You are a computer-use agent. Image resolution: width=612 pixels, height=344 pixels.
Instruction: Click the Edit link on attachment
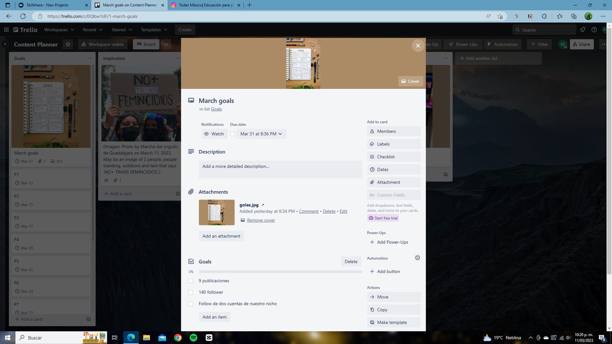(343, 211)
